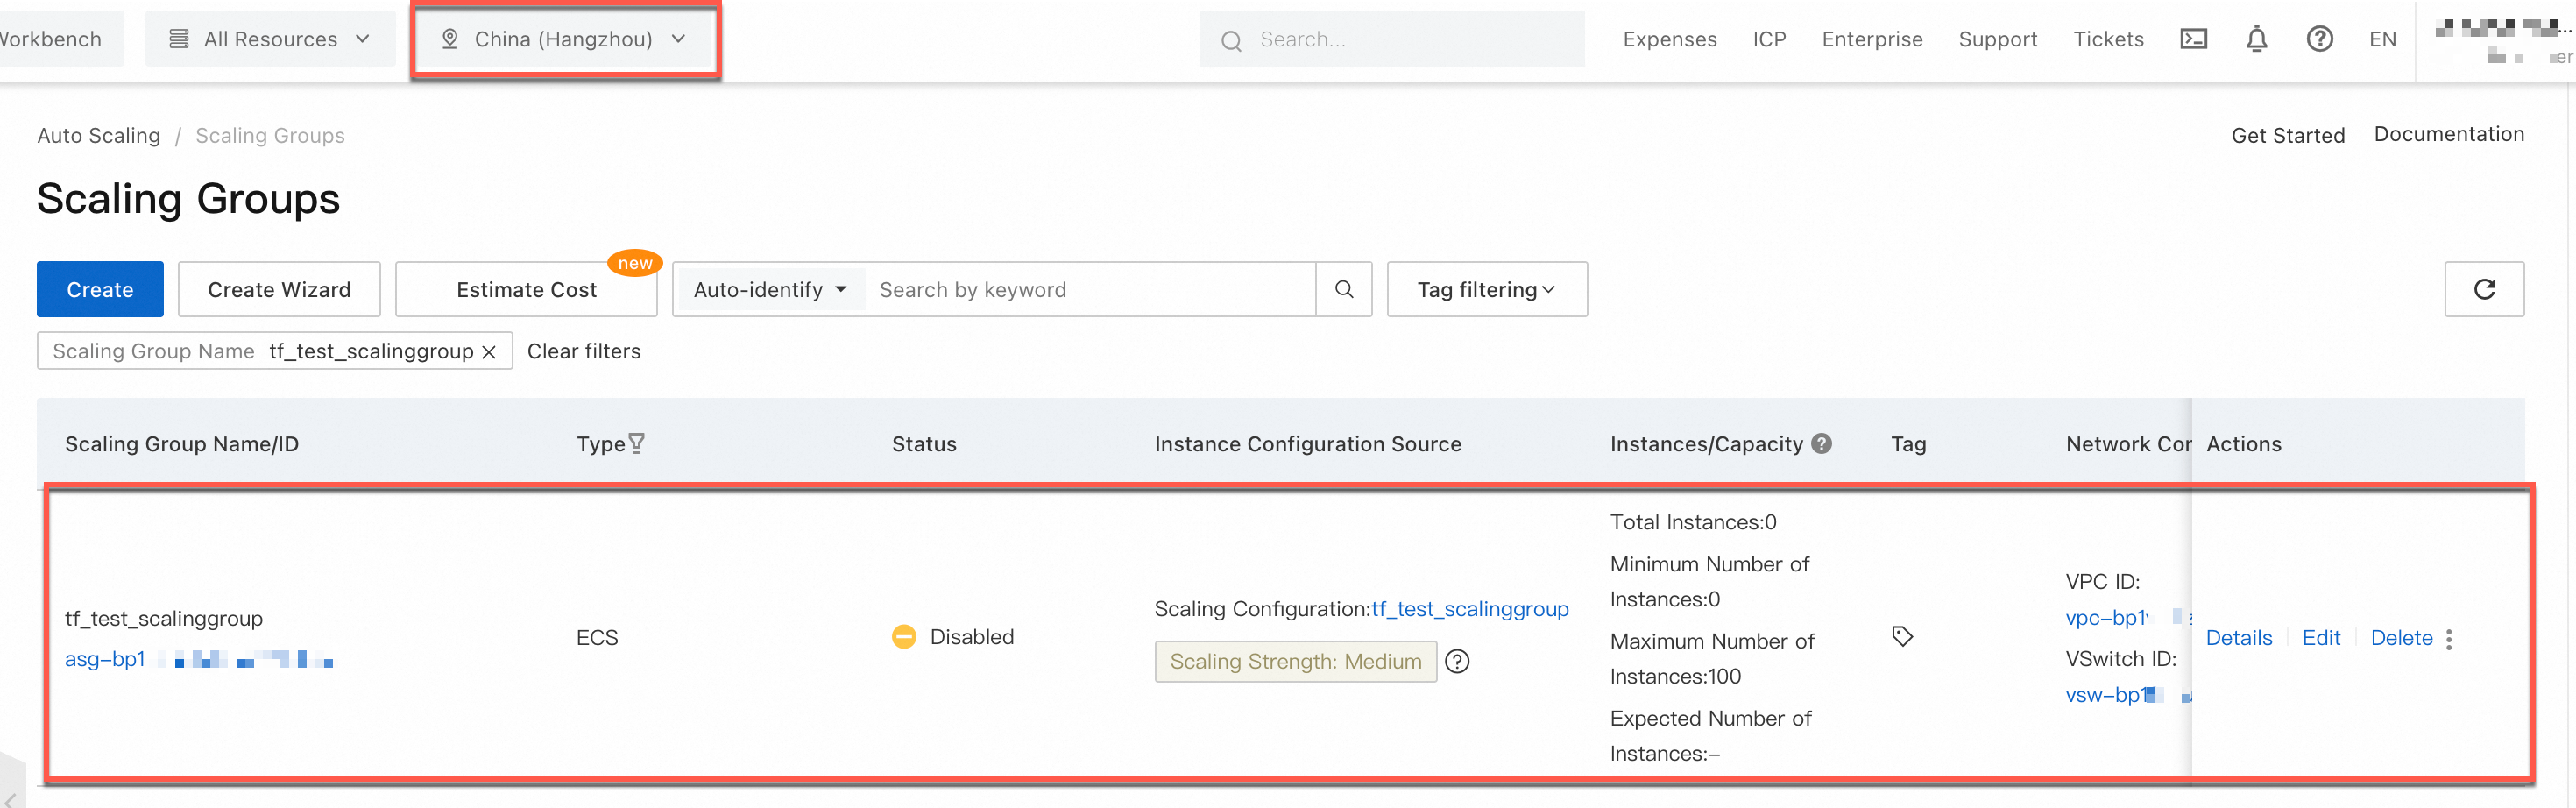Click the magnifier search button beside keyword field

[1344, 289]
